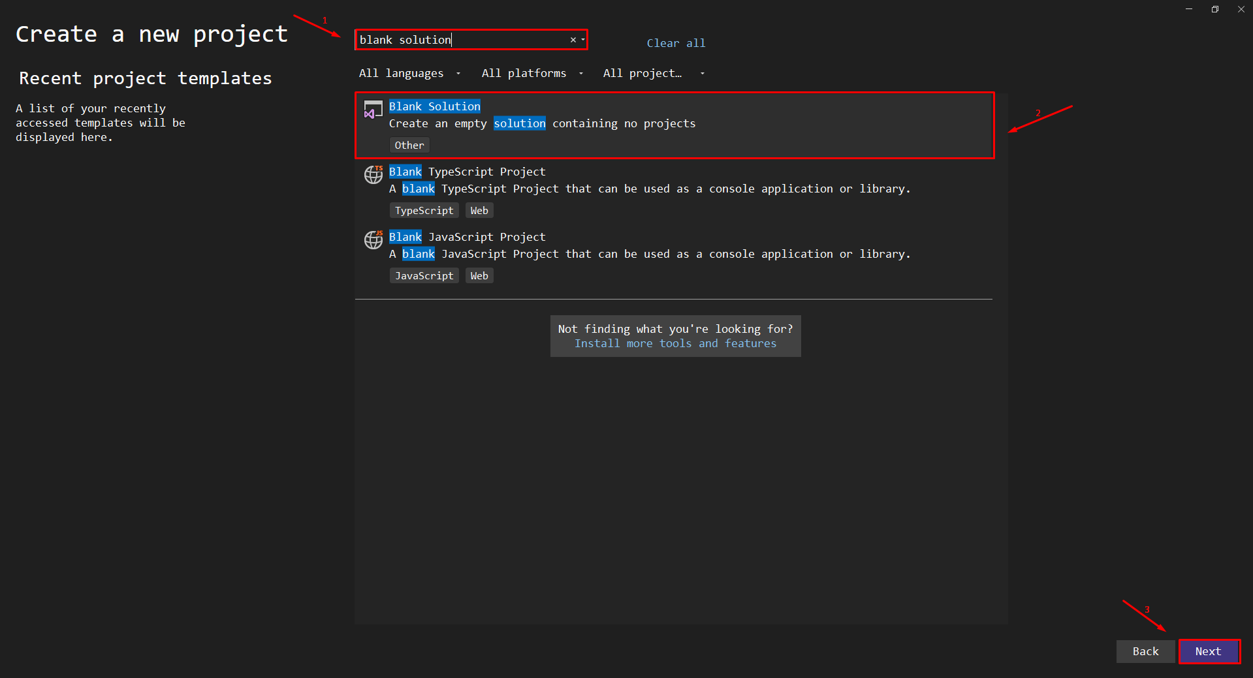The width and height of the screenshot is (1253, 678).
Task: Click Install more tools and features link
Action: click(x=675, y=343)
